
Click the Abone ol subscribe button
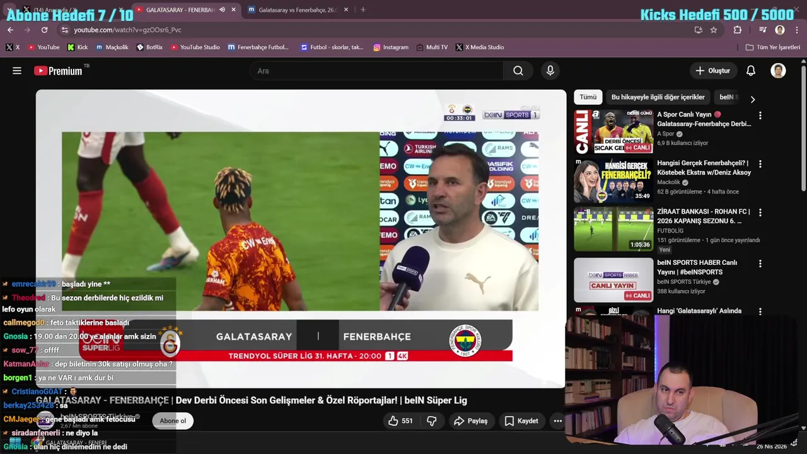click(x=173, y=421)
